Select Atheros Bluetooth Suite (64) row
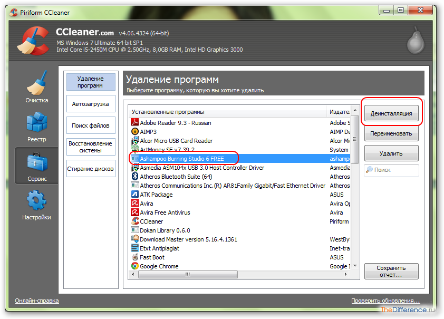This screenshot has width=444, height=319. 240,177
